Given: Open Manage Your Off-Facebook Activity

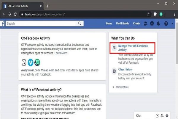Looking at the screenshot, I should [x=133, y=48].
